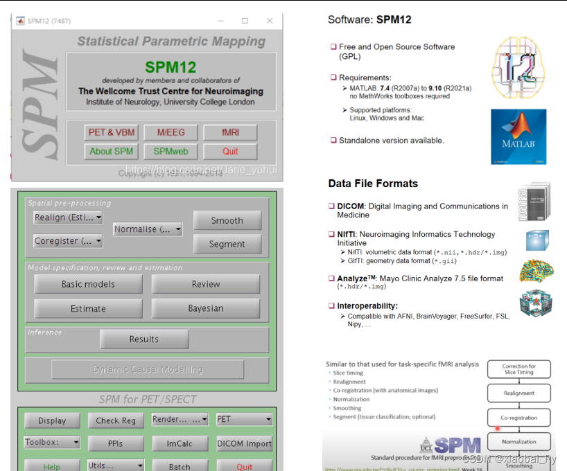Click "Free and Open Source Software" text

click(x=397, y=47)
